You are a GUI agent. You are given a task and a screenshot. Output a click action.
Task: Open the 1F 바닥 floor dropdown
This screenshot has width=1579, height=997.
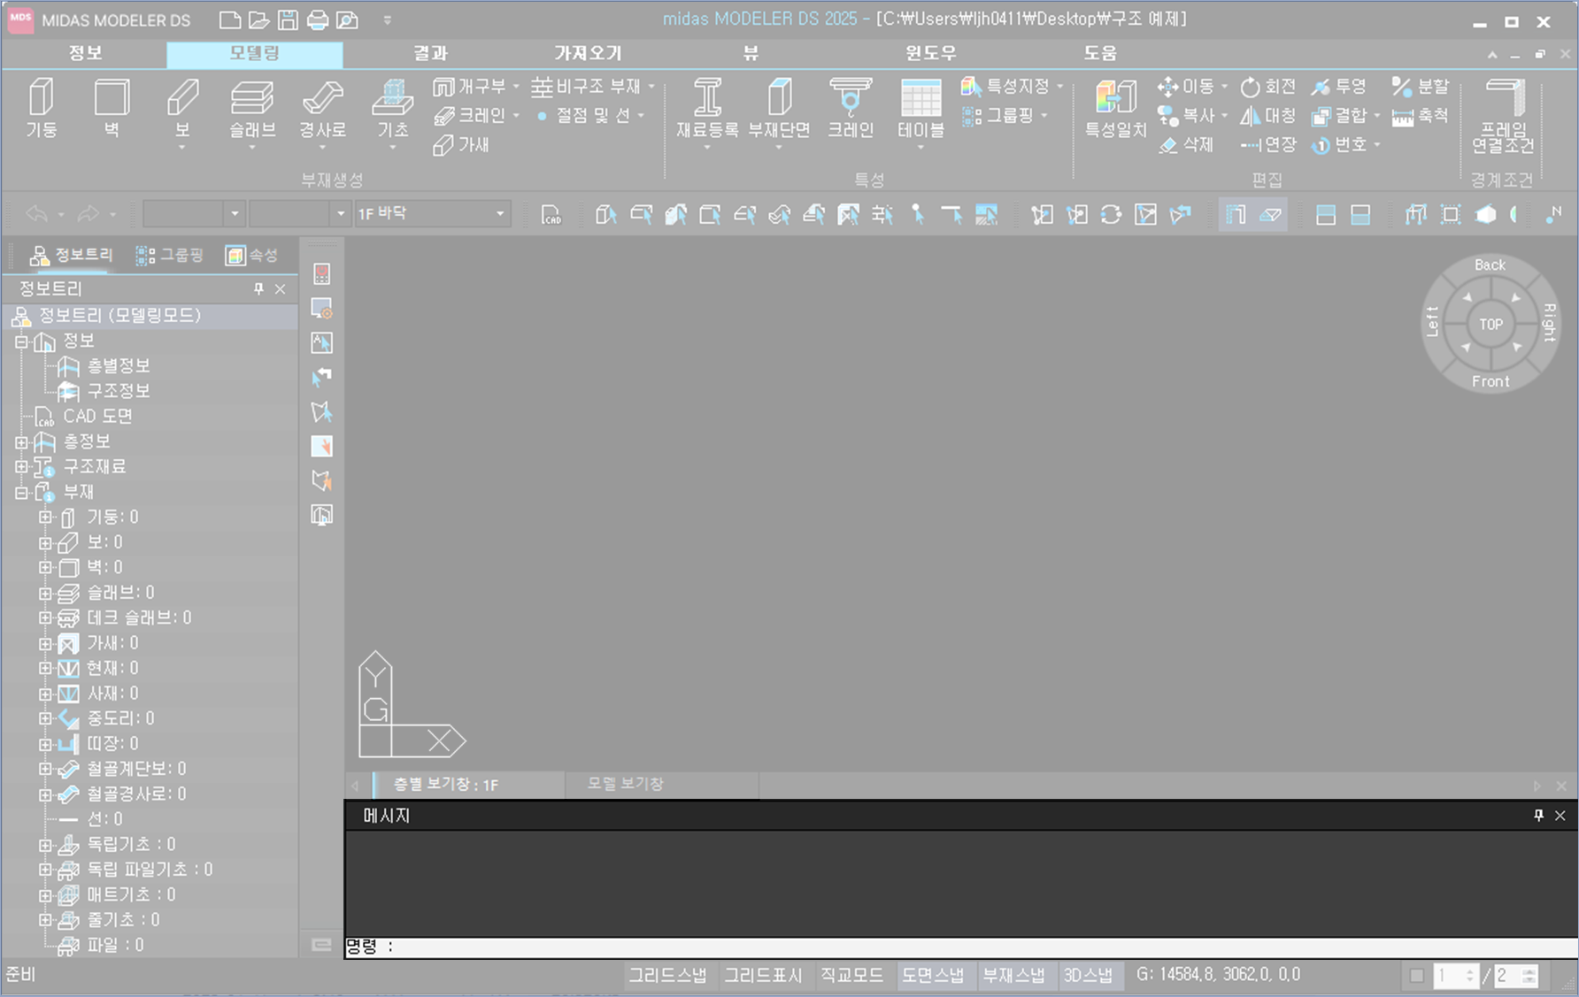[x=500, y=214]
